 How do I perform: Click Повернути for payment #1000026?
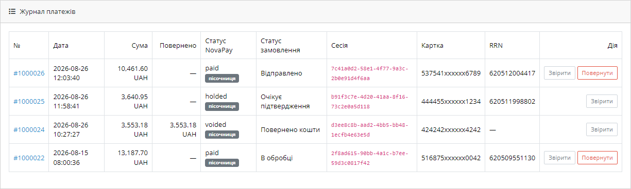597,73
